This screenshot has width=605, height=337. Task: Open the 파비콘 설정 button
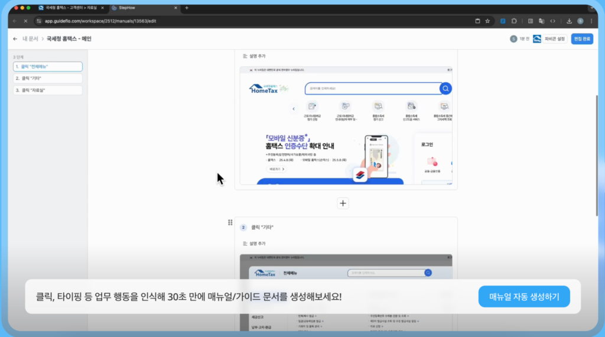(x=554, y=38)
